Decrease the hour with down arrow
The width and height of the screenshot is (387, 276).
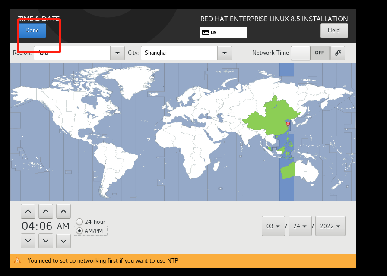(x=28, y=241)
